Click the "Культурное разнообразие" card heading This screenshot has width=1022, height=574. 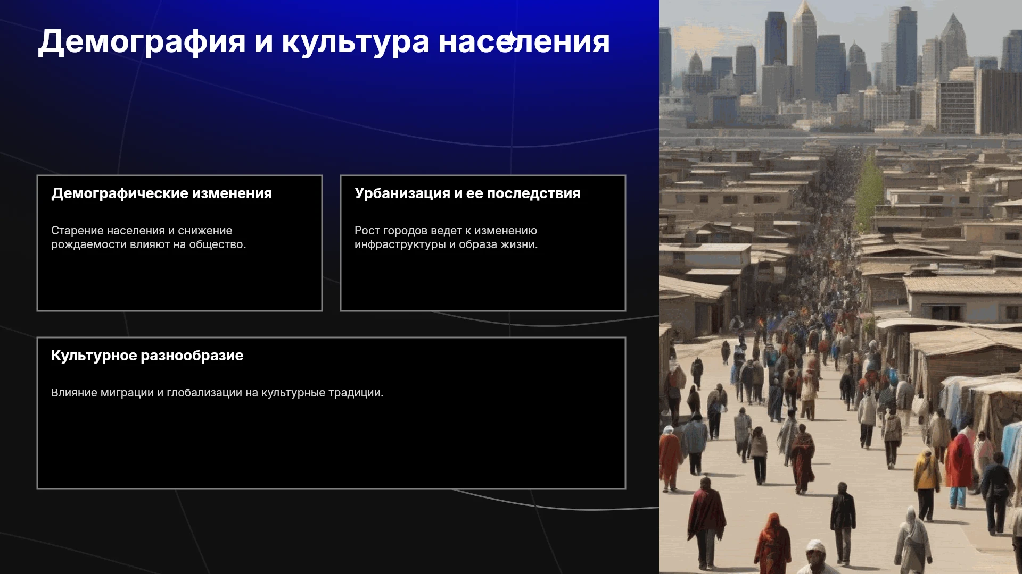point(147,356)
